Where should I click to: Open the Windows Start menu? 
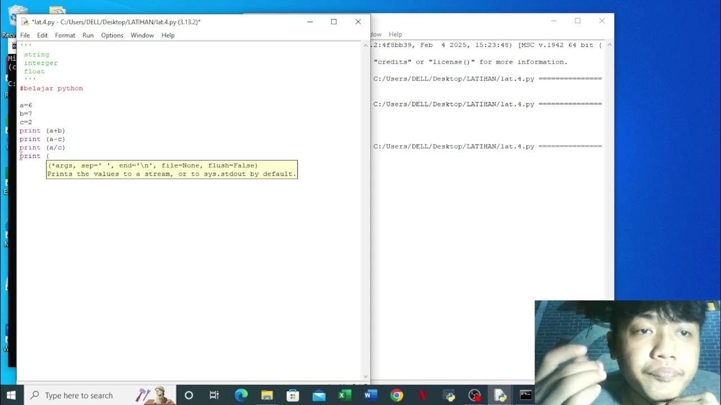(11, 395)
